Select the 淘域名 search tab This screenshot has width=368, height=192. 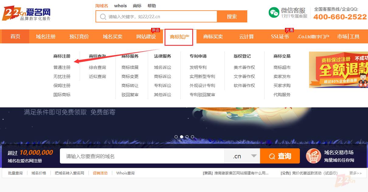click(102, 6)
